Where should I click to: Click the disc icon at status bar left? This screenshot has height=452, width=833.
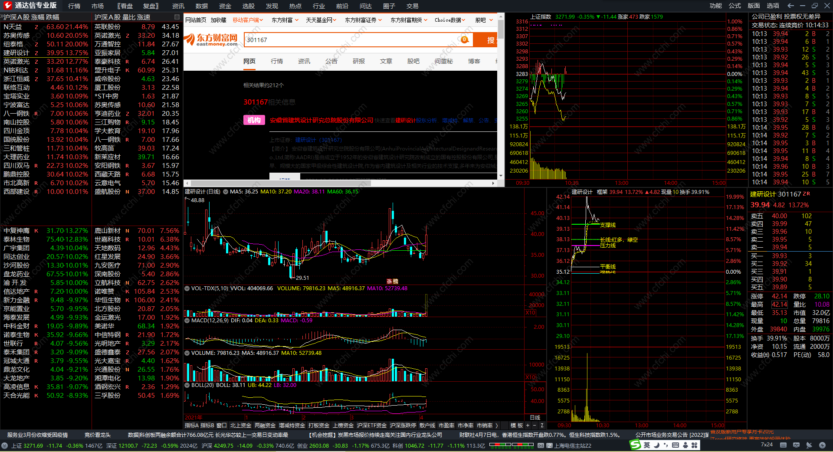[4, 445]
